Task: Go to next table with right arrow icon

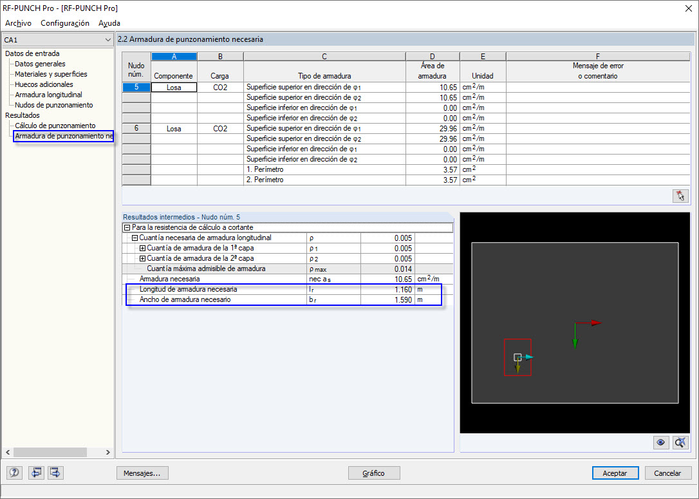Action: (55, 472)
